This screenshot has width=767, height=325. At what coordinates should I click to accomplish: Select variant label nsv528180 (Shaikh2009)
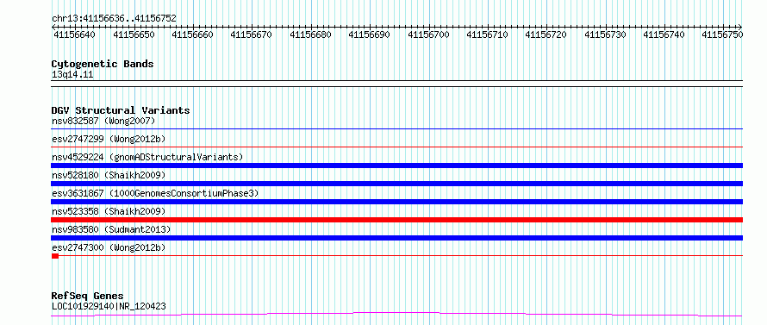pos(109,175)
